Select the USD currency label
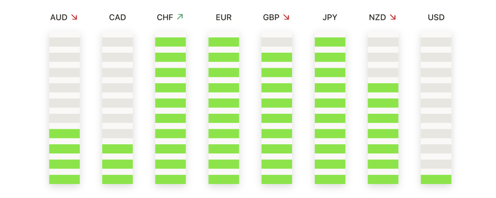The image size is (496, 198). [x=436, y=17]
